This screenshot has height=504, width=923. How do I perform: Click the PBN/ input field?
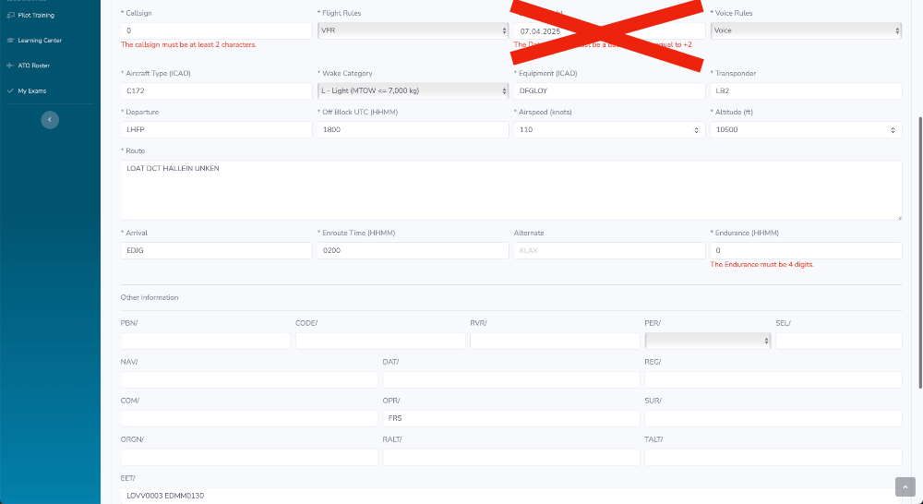click(206, 341)
